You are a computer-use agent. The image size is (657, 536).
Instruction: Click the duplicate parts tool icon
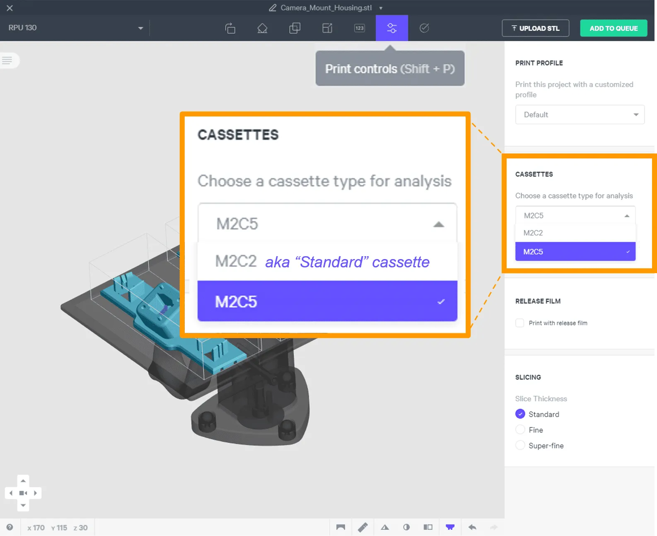click(295, 28)
